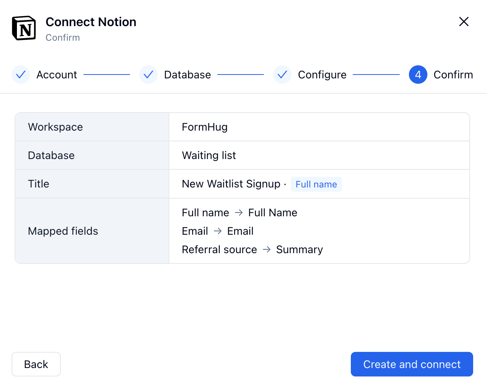Click the Database step checkmark icon
Screen dimensions: 487x388
148,75
